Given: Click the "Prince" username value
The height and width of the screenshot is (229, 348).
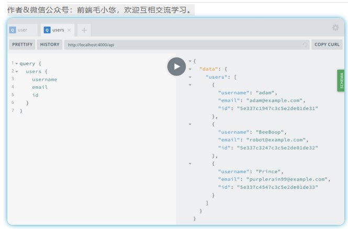Looking at the screenshot, I should (x=268, y=172).
